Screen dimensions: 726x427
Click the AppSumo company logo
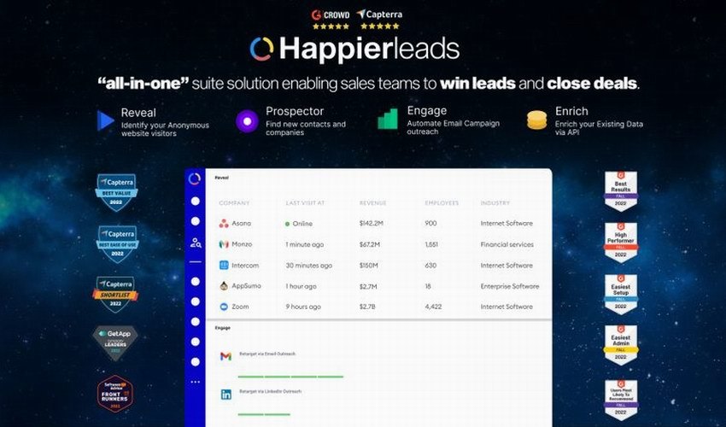click(x=224, y=286)
